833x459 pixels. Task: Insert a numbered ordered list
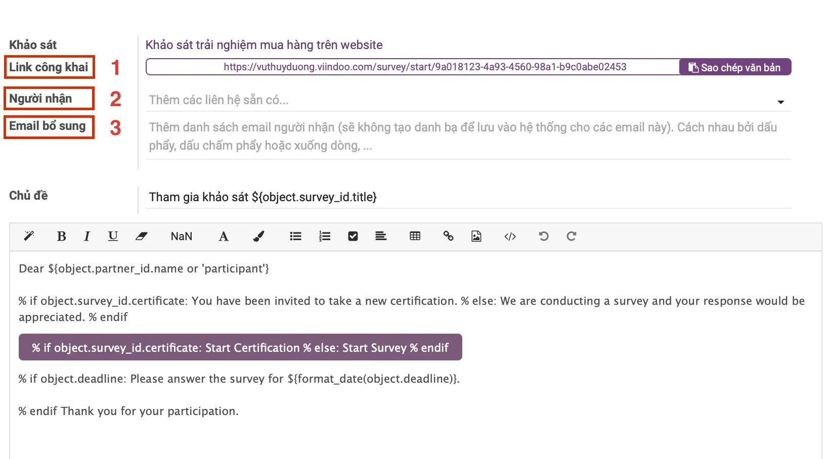tap(325, 236)
